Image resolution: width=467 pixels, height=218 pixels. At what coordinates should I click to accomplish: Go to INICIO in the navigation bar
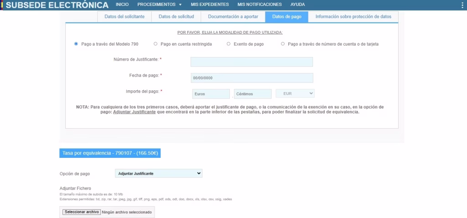tap(122, 5)
